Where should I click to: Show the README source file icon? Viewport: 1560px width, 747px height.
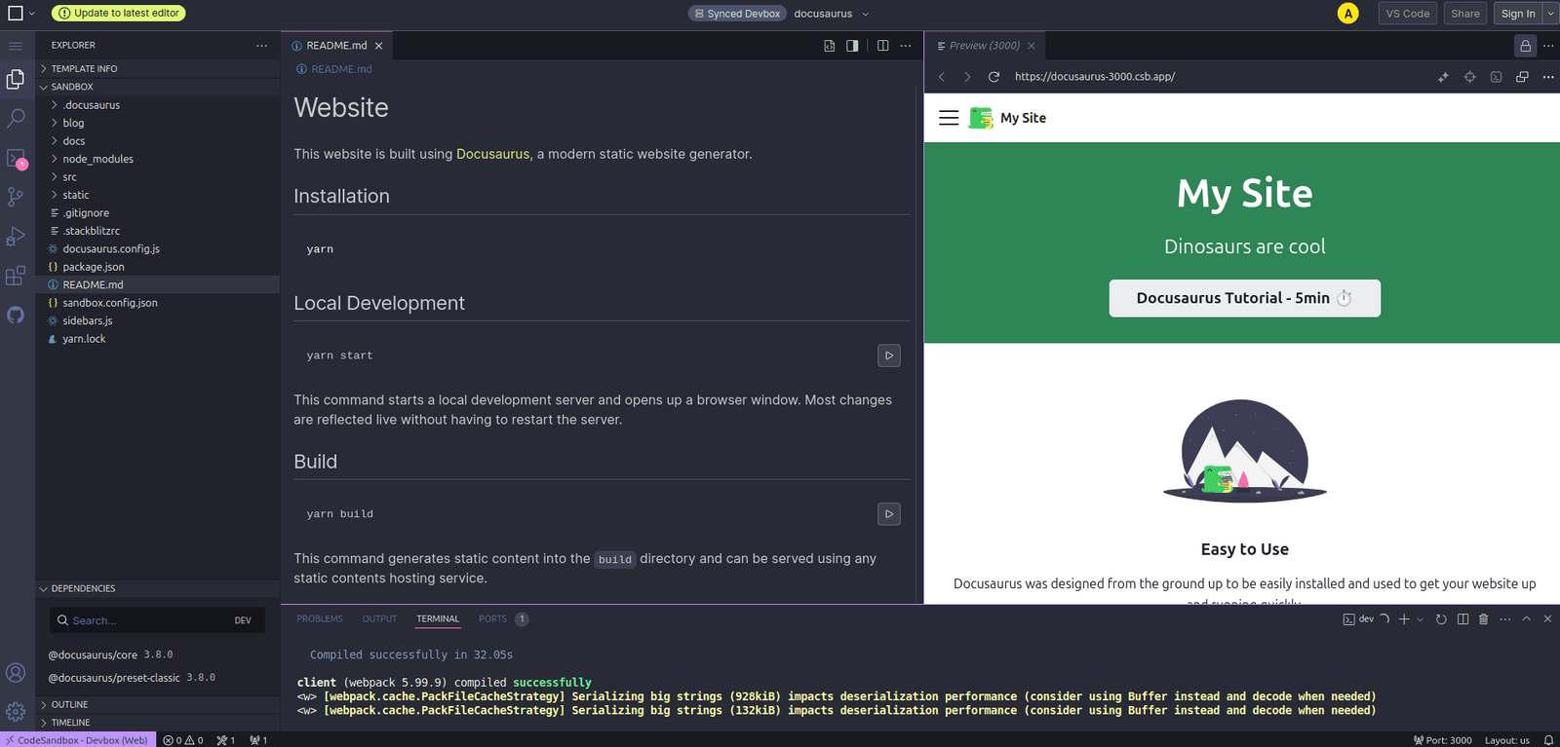tap(829, 46)
